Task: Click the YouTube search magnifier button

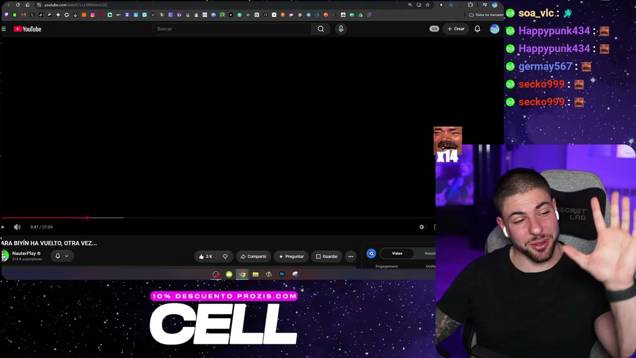Action: point(321,29)
